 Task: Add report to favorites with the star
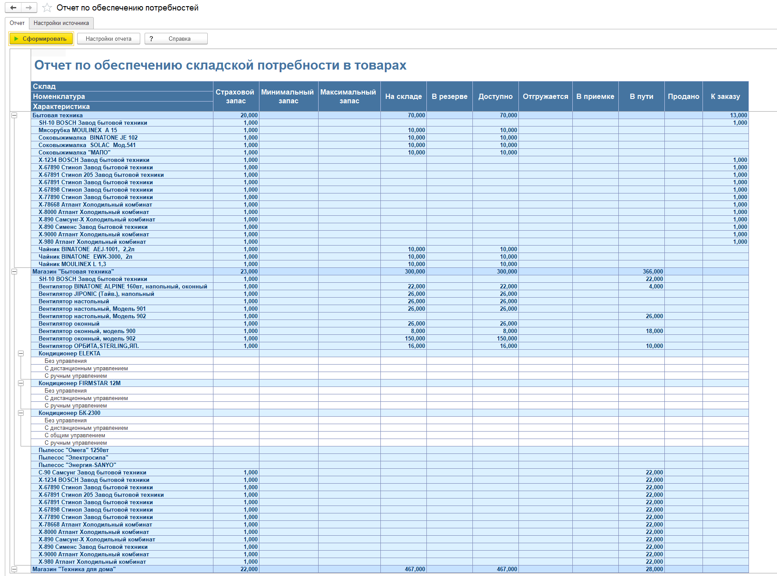point(47,8)
